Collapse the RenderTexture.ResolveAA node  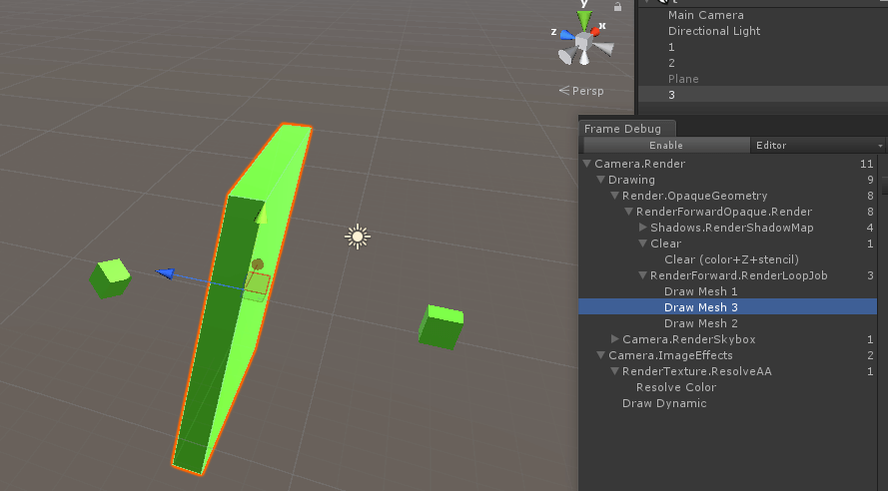614,371
